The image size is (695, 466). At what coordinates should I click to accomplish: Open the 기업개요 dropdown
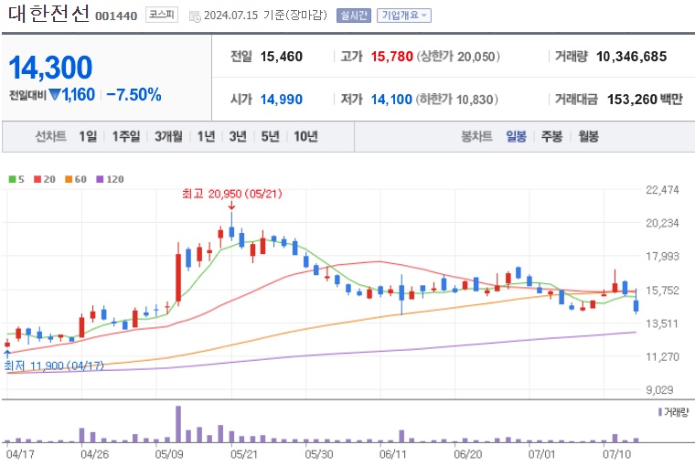(x=404, y=16)
